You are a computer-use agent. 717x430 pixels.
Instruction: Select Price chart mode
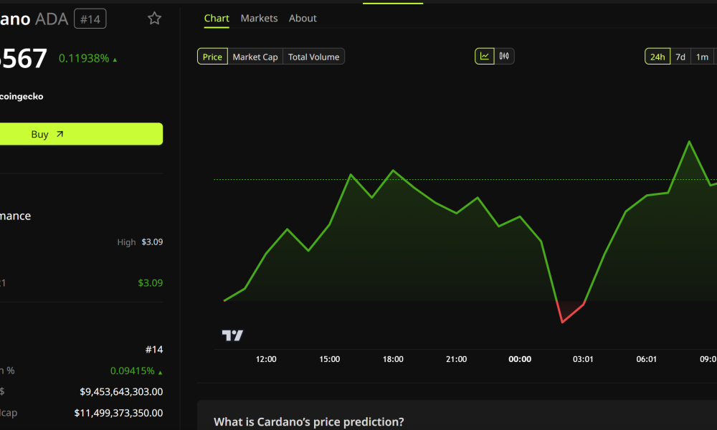pos(212,57)
